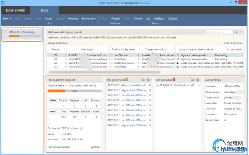
Task: Open the Job report
Action: point(148,19)
